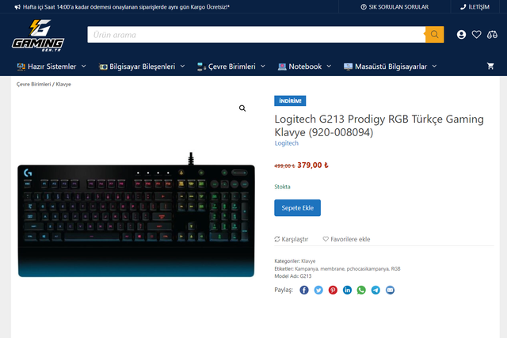
Task: Open the shopping cart icon
Action: pyautogui.click(x=490, y=66)
